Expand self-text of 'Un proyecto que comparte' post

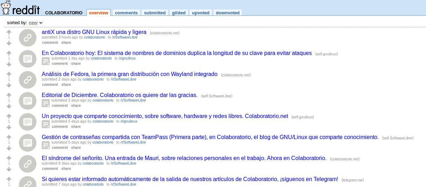[x=46, y=124]
